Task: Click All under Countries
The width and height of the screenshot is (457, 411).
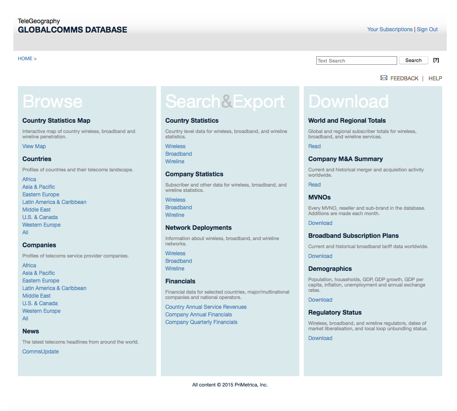Action: [x=25, y=232]
